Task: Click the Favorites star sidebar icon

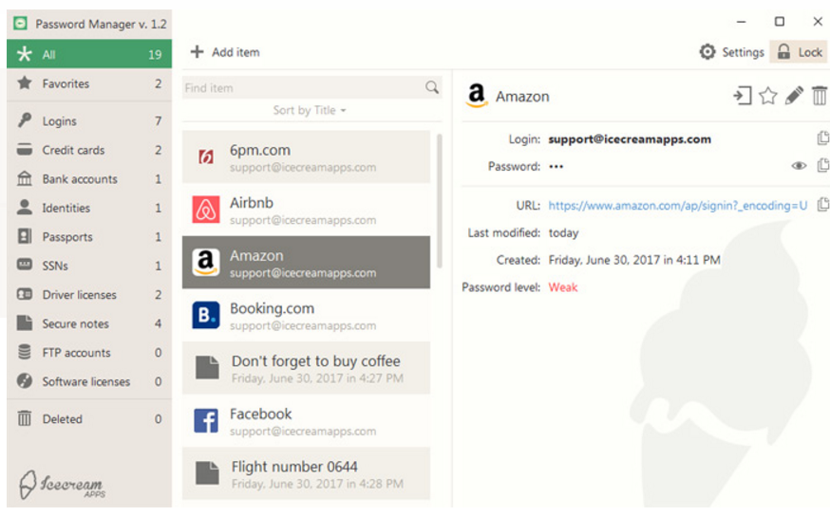Action: coord(25,83)
